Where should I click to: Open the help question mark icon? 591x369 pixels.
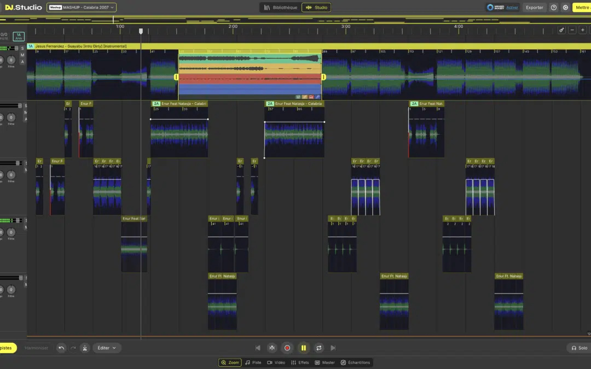[x=553, y=8]
